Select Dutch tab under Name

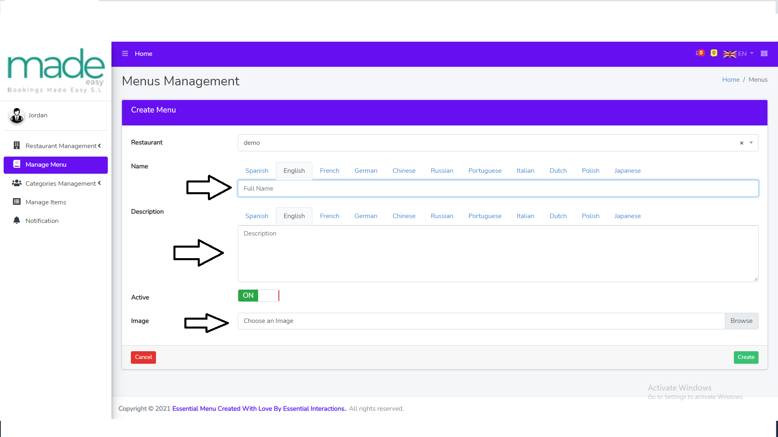point(558,171)
